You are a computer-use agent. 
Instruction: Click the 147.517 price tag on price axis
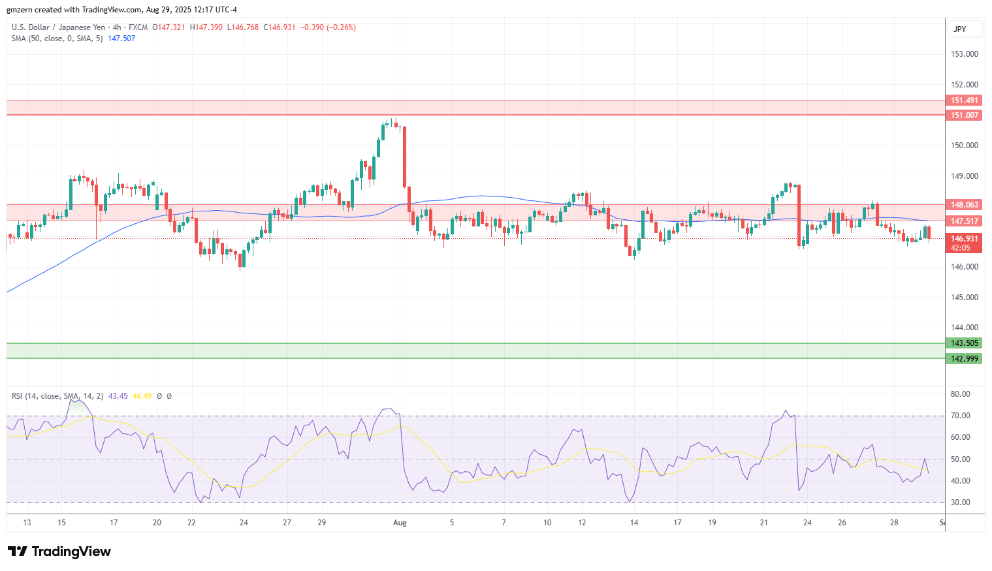(964, 221)
